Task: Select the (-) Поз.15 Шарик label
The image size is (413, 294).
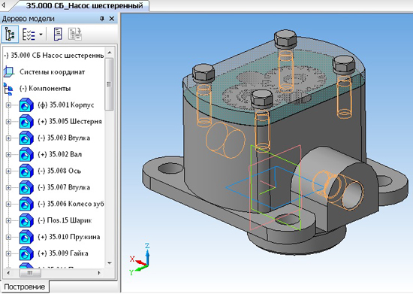Action: point(65,220)
